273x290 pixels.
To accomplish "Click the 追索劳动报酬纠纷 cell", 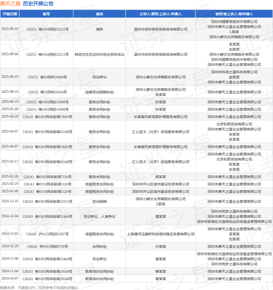I will (100, 92).
